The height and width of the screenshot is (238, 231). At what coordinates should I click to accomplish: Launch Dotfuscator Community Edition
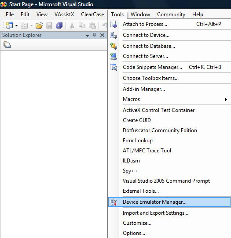pos(169,130)
